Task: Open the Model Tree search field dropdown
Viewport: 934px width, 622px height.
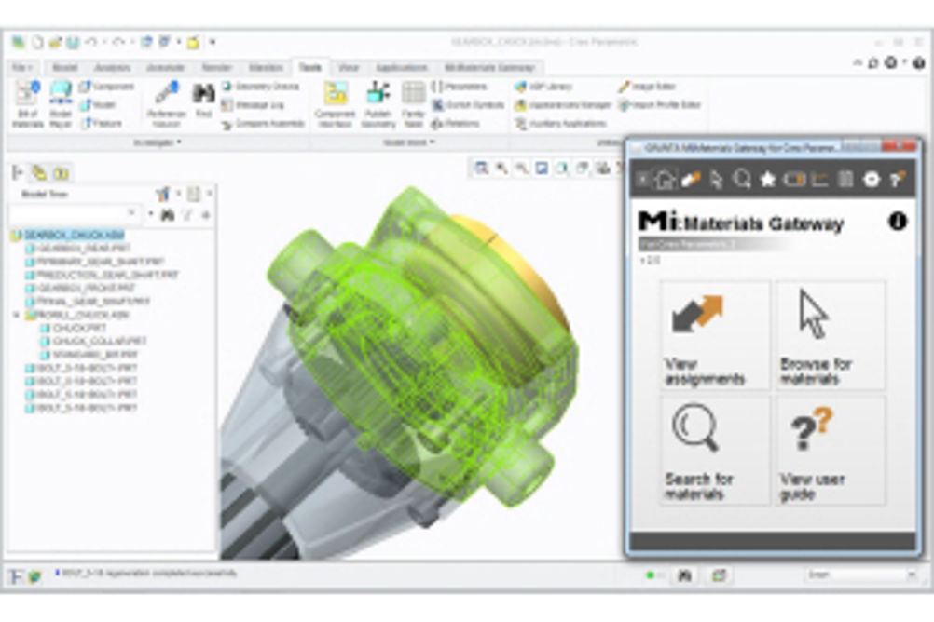Action: coord(150,214)
